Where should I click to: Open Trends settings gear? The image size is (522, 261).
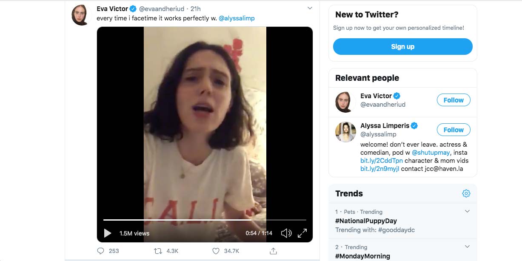tap(466, 193)
